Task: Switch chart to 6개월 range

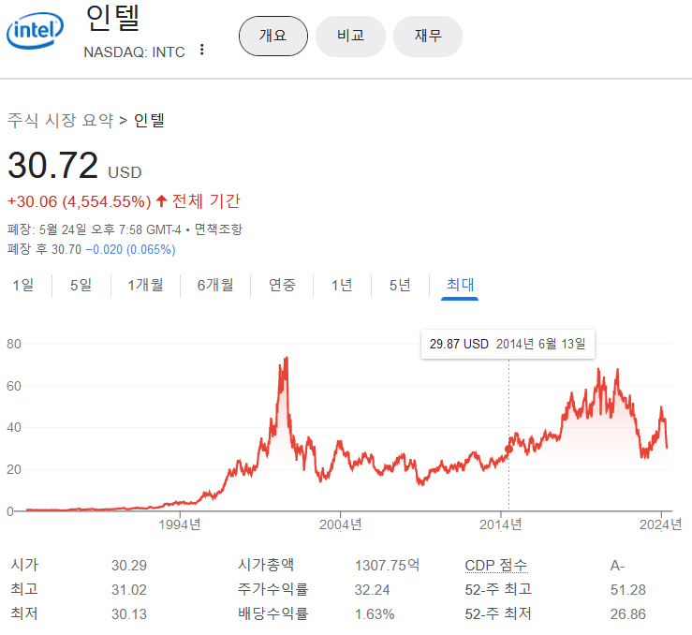Action: point(215,285)
